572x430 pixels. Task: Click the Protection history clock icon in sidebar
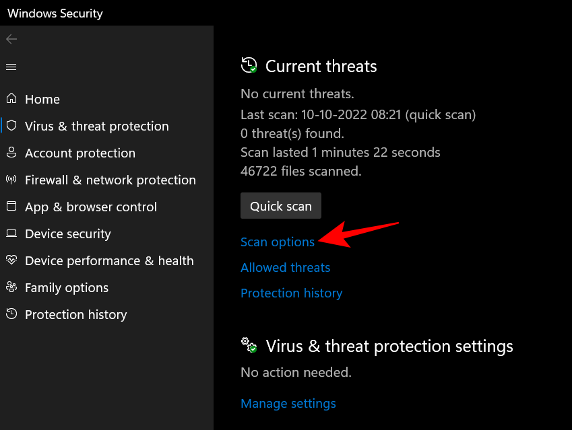[11, 314]
